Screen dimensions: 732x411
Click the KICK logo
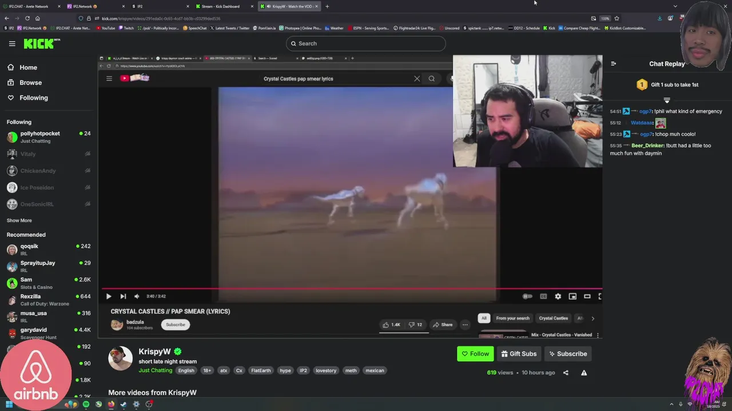[41, 43]
